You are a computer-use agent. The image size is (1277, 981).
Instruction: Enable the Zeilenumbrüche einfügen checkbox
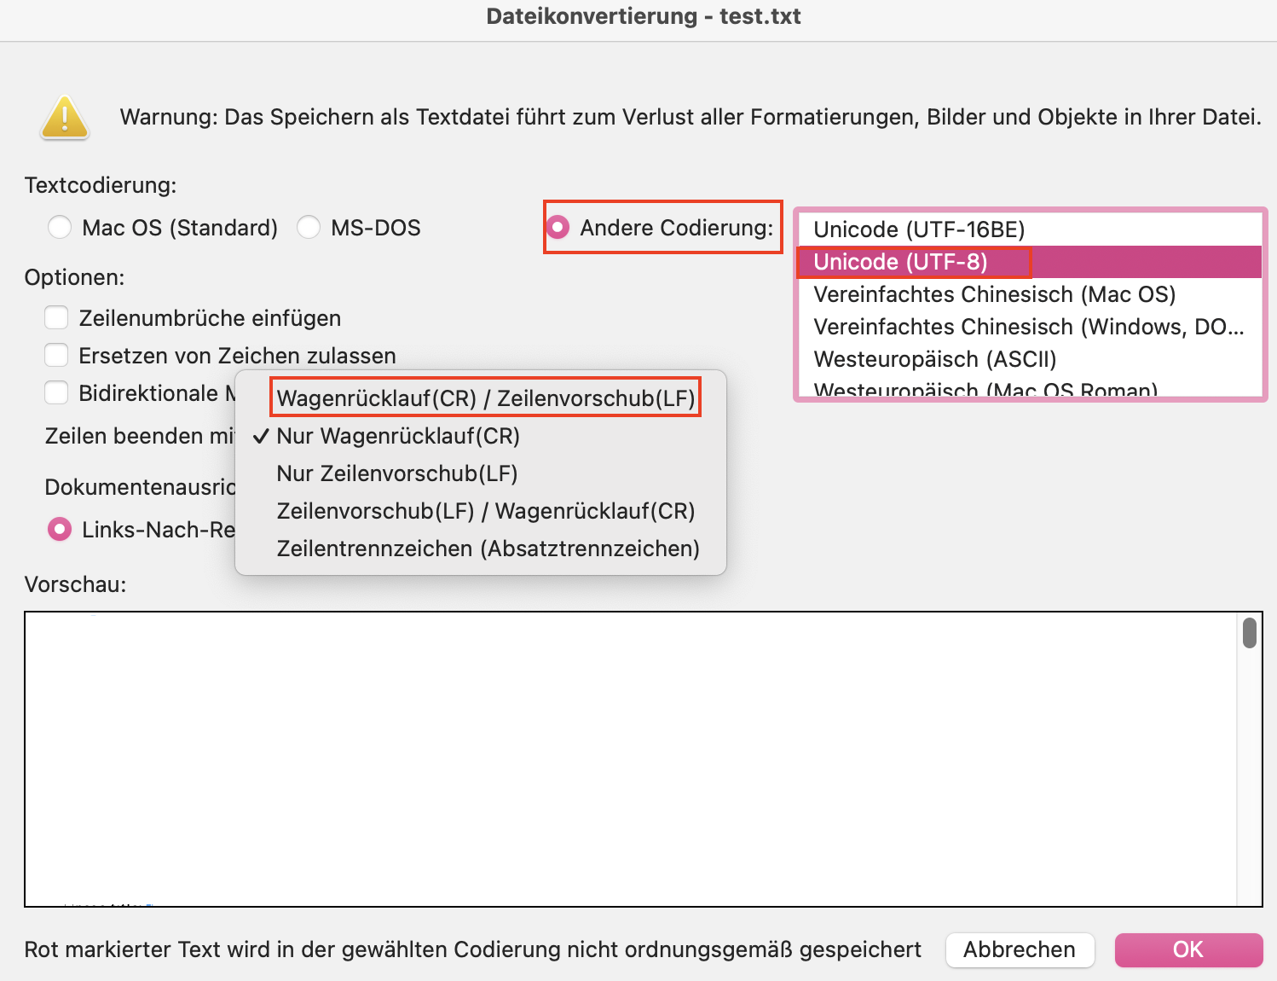56,318
